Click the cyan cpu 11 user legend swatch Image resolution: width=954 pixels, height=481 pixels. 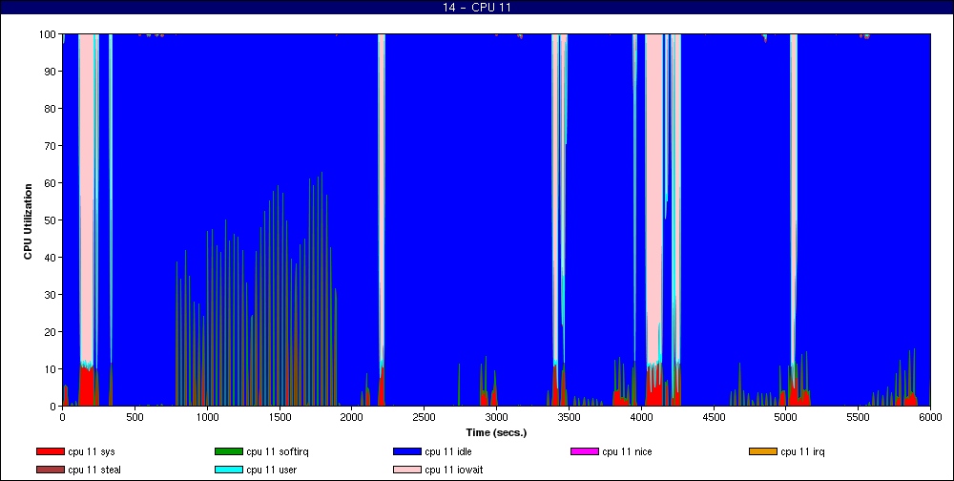point(228,471)
